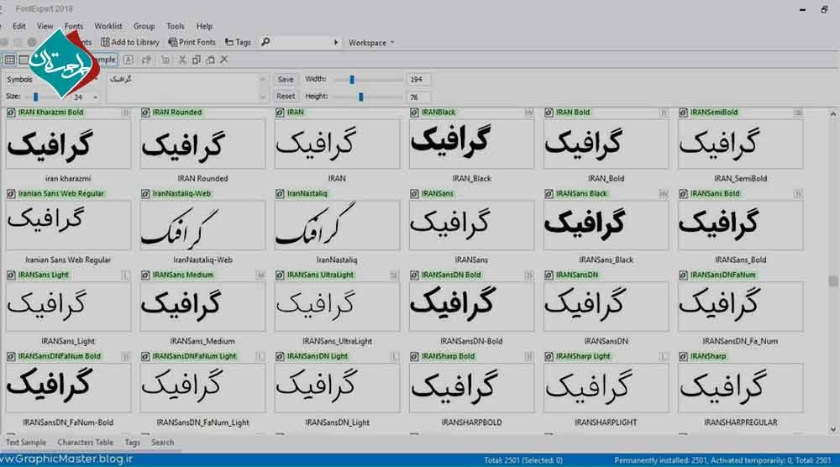This screenshot has width=840, height=467.
Task: Click the Height value field showing 76
Action: 417,97
